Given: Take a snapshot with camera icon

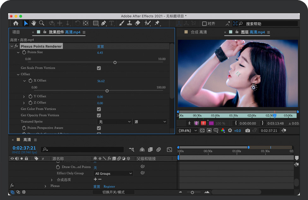Looking at the screenshot, I should click(x=248, y=131).
